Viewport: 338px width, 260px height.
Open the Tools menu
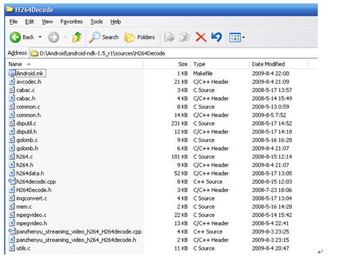pos(97,22)
